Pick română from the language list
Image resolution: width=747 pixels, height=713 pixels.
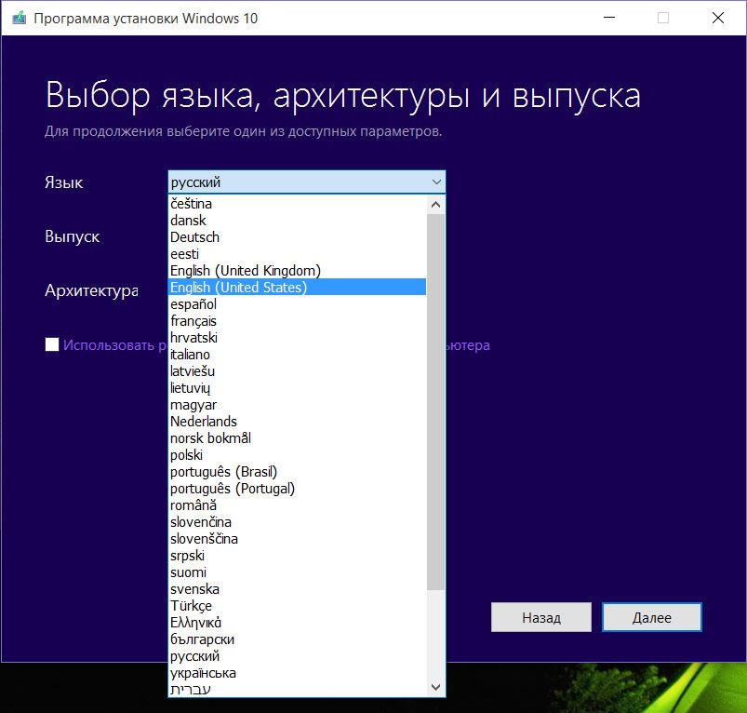[x=298, y=505]
